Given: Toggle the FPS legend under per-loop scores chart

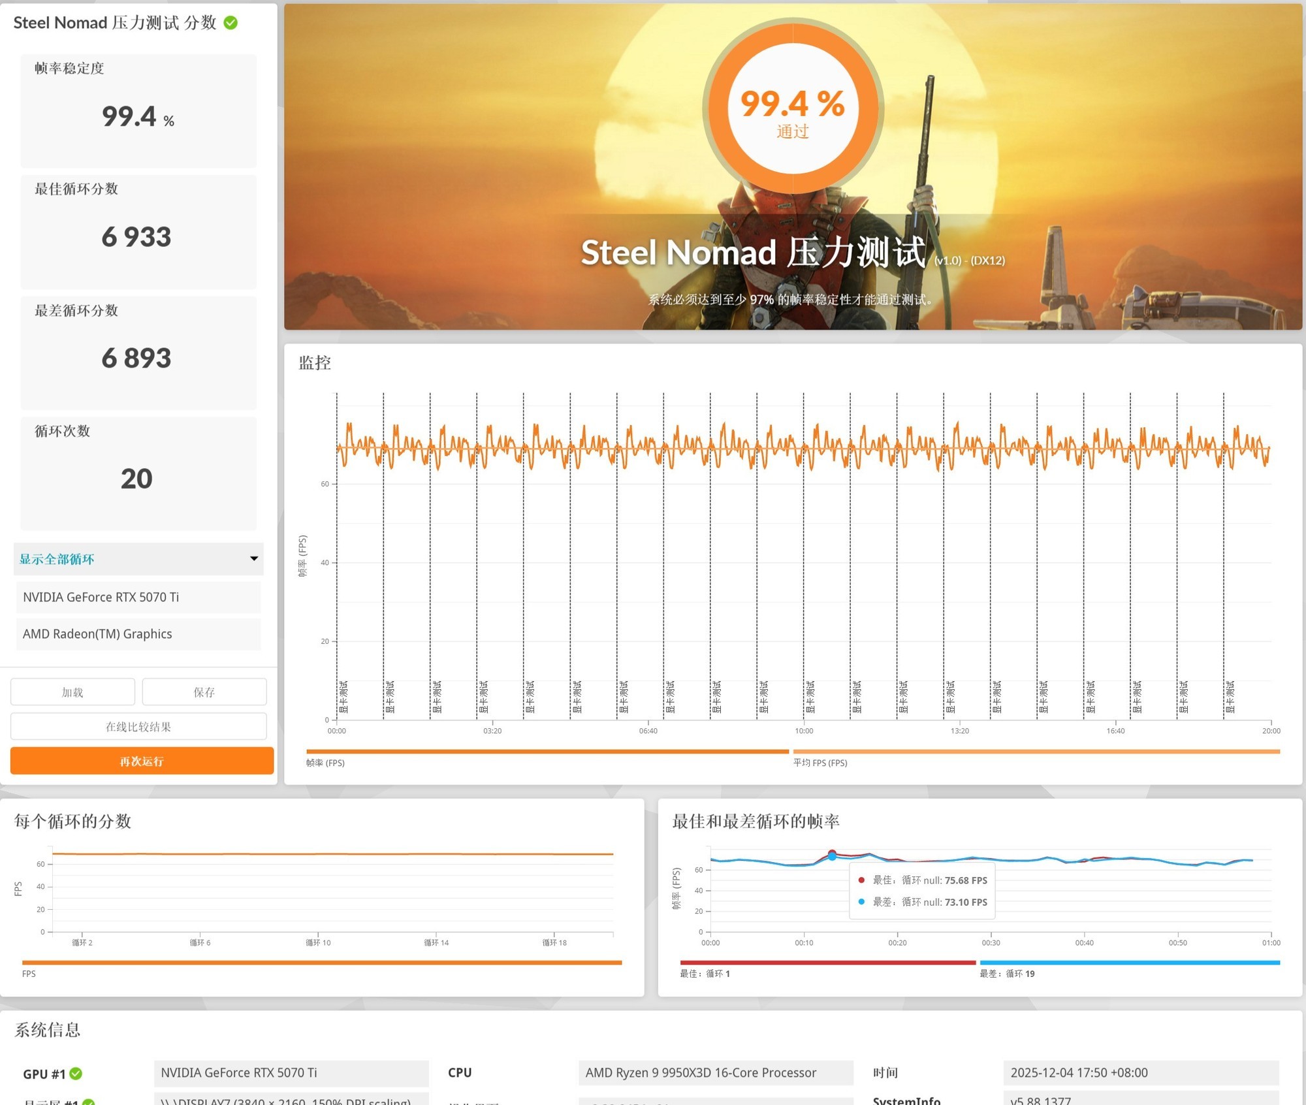Looking at the screenshot, I should (29, 974).
